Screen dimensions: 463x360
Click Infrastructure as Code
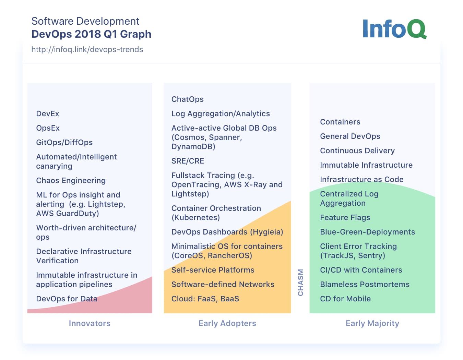click(361, 180)
